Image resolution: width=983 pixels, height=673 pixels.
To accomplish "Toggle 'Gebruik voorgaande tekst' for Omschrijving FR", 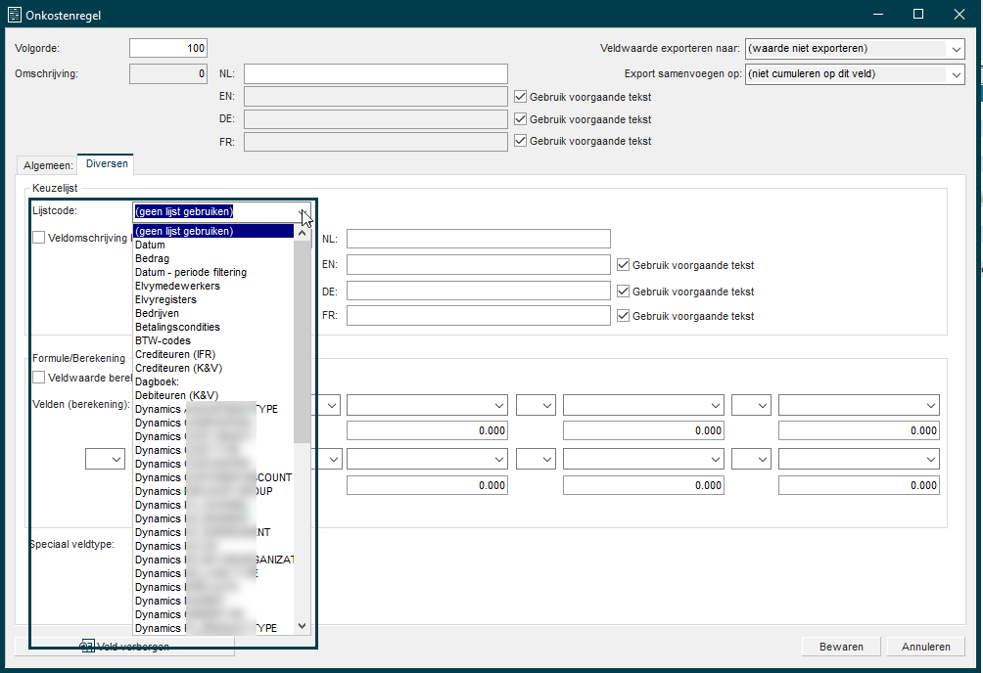I will [x=520, y=141].
